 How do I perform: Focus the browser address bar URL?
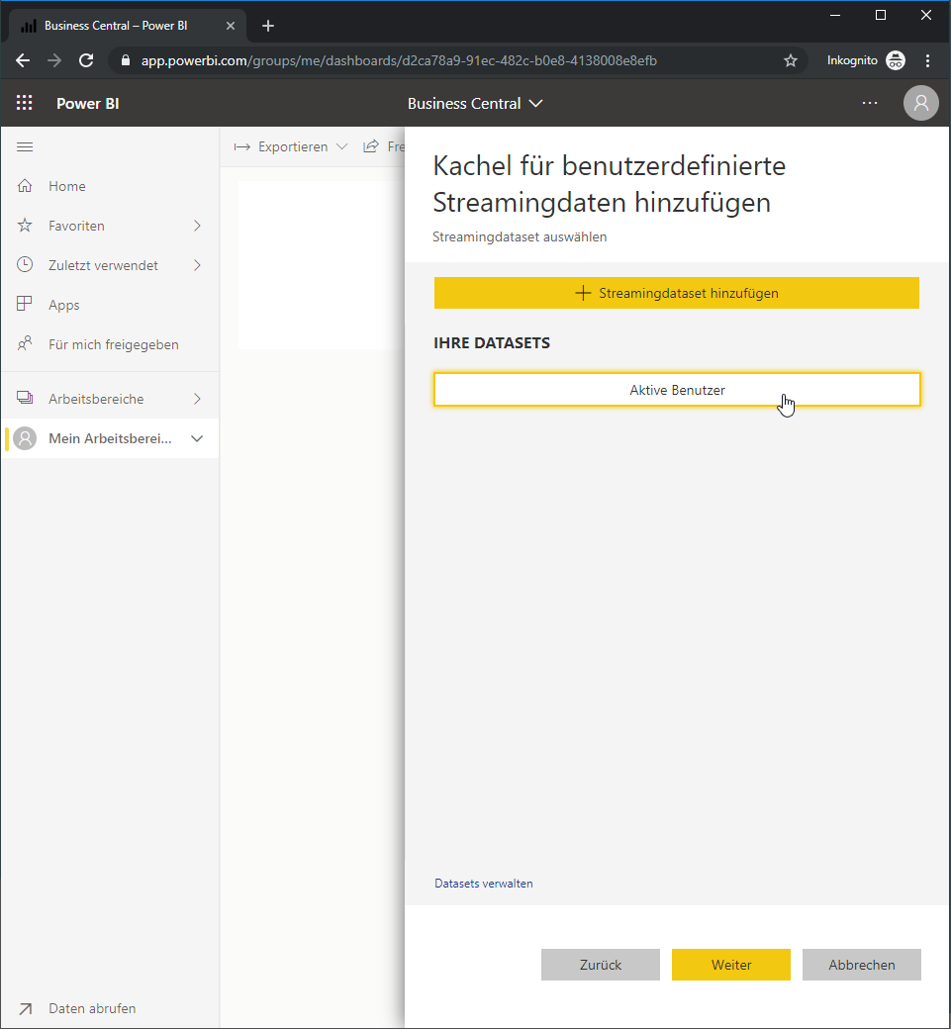(399, 60)
